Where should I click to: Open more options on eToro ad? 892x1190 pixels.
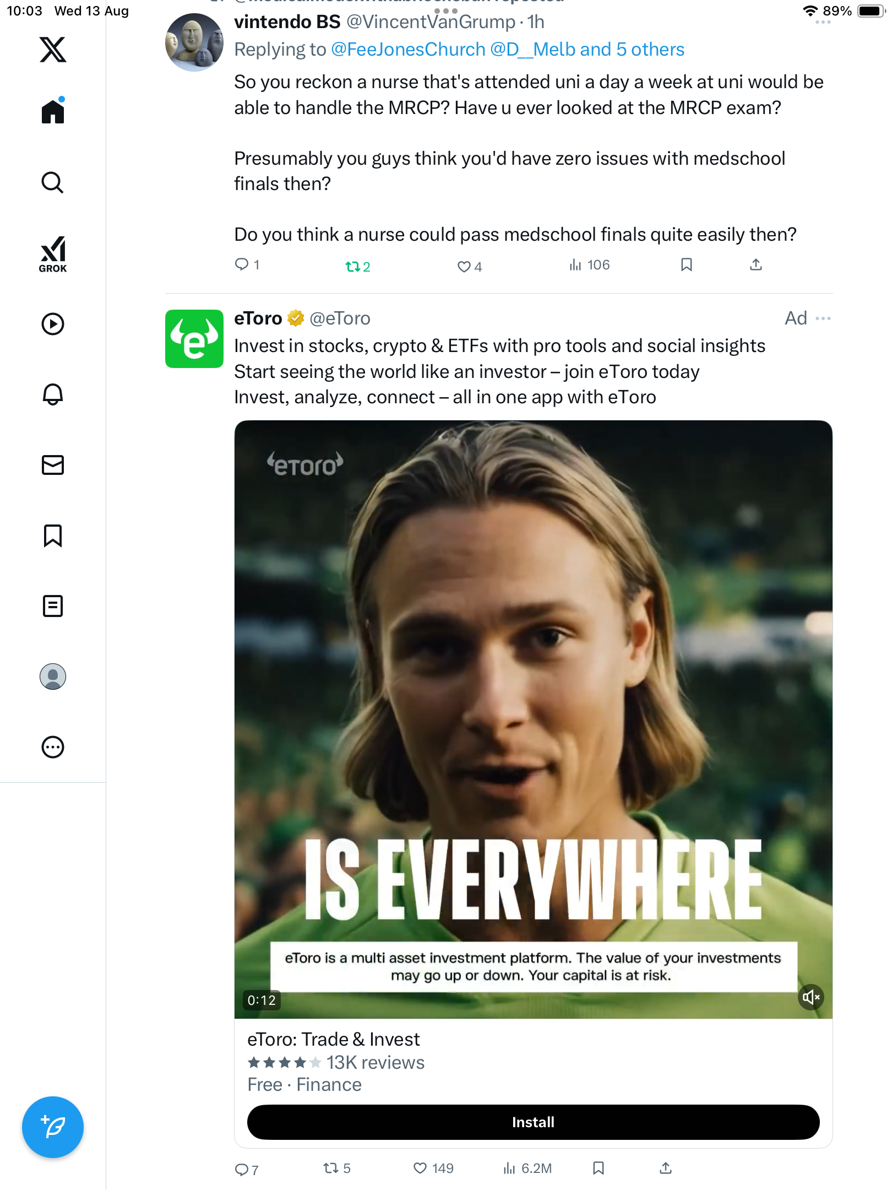coord(823,318)
